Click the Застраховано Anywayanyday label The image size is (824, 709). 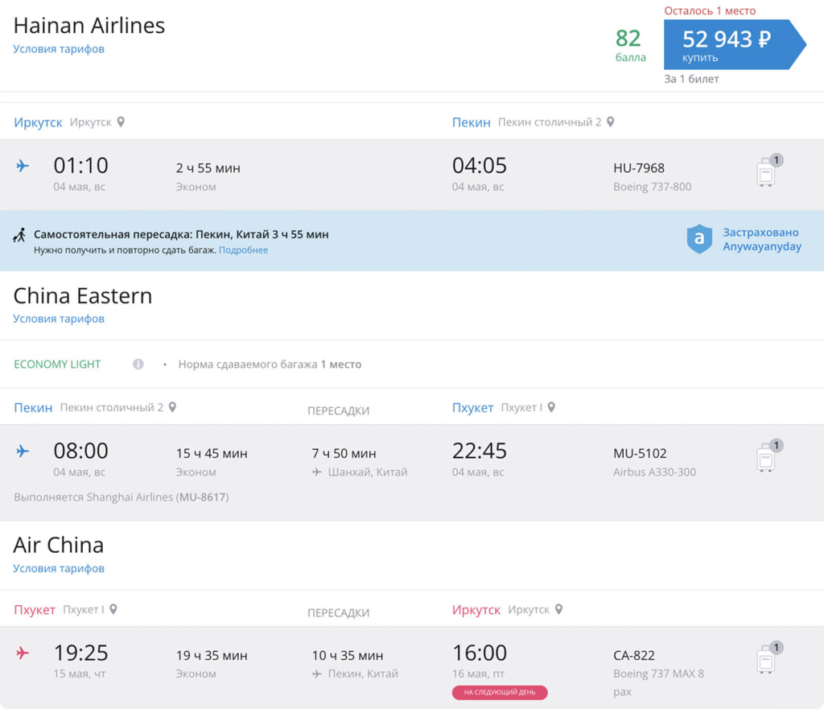click(x=761, y=240)
